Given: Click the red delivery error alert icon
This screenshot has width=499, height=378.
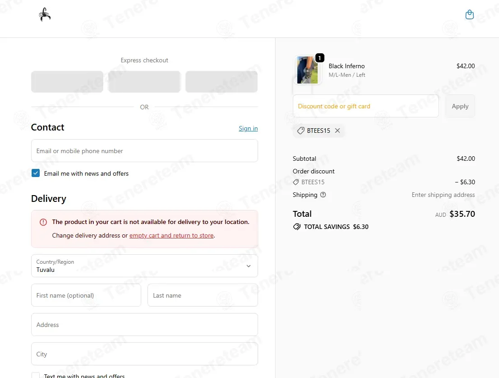Looking at the screenshot, I should pyautogui.click(x=43, y=222).
